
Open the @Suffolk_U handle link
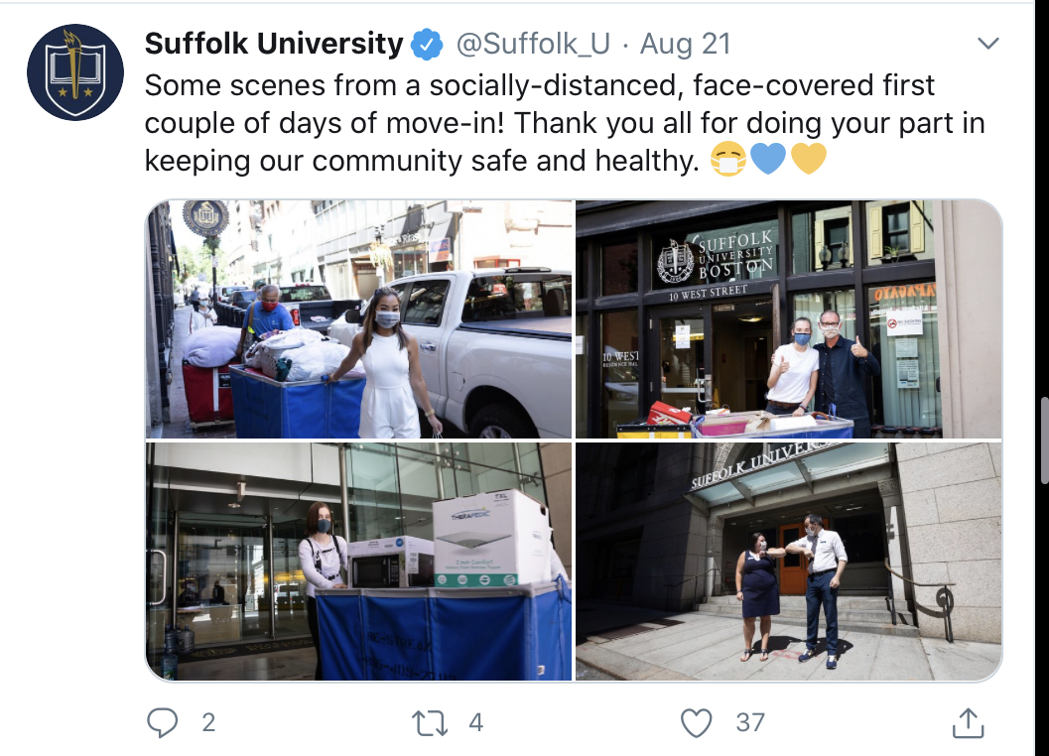533,45
